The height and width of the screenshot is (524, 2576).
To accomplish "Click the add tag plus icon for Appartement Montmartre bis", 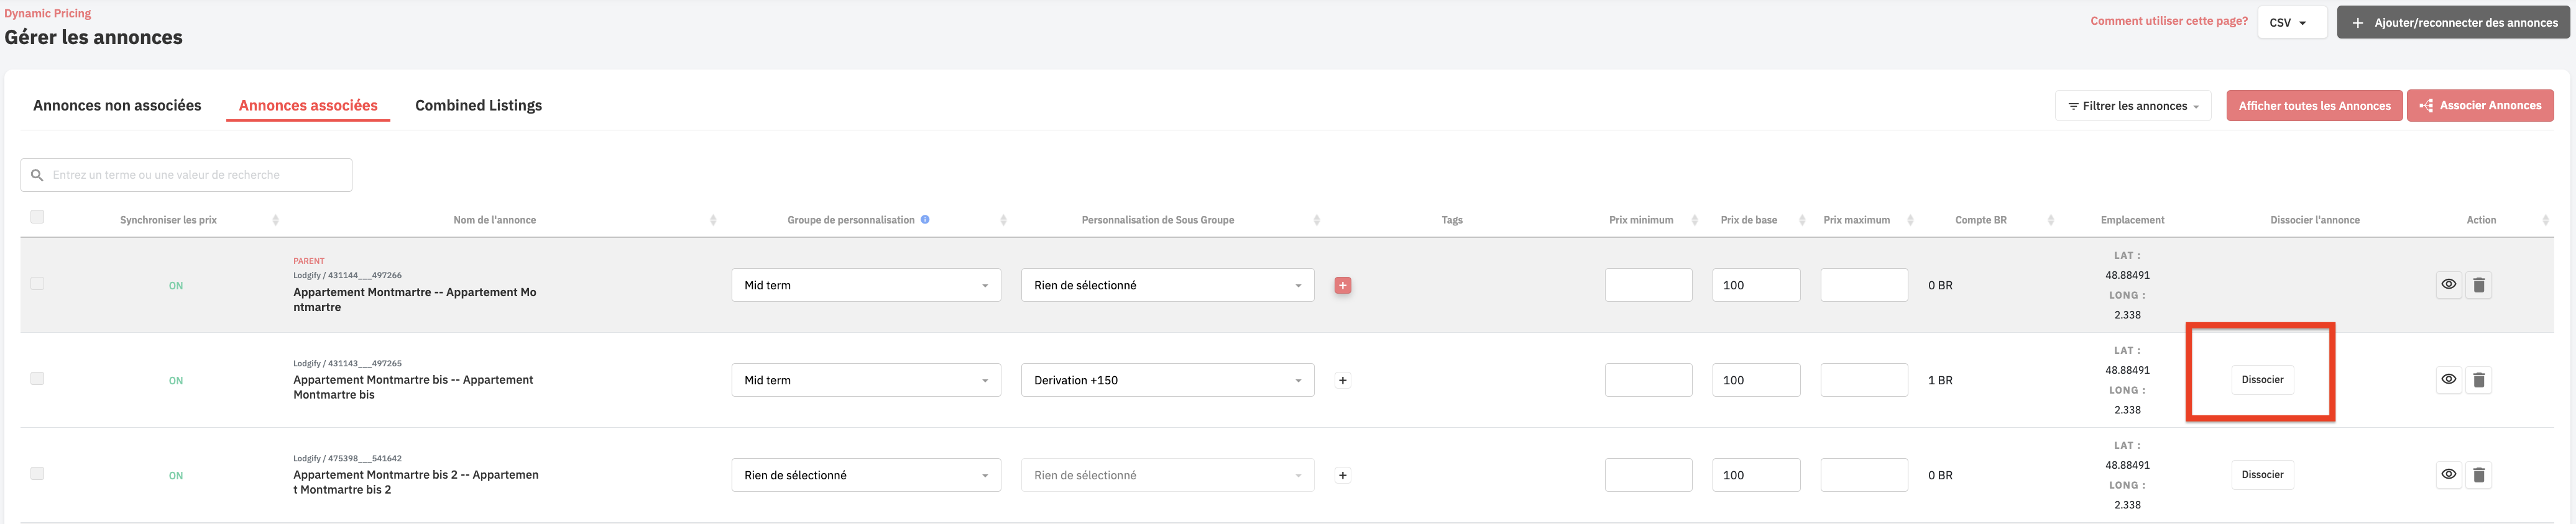I will (x=1342, y=381).
